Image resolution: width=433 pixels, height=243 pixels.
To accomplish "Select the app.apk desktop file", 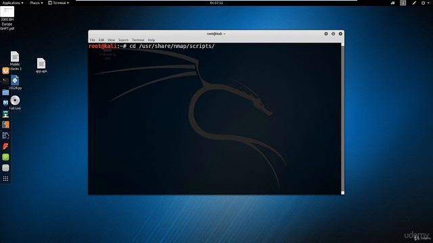I will pyautogui.click(x=41, y=65).
